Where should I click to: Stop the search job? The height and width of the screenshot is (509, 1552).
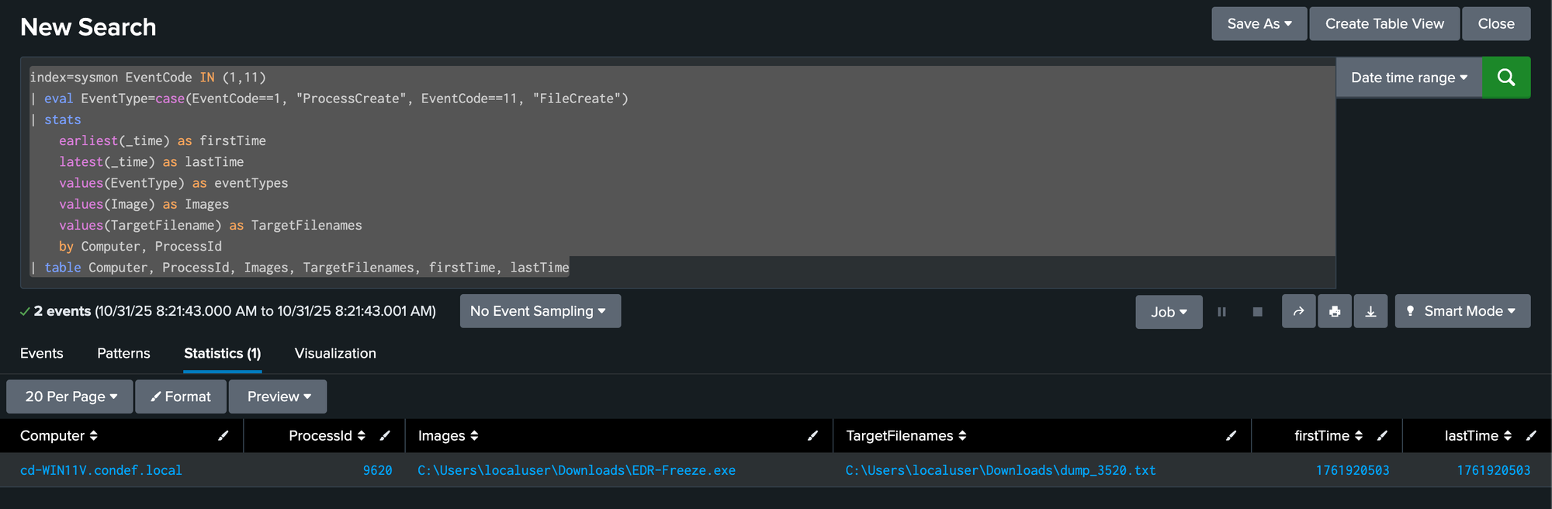click(1257, 312)
